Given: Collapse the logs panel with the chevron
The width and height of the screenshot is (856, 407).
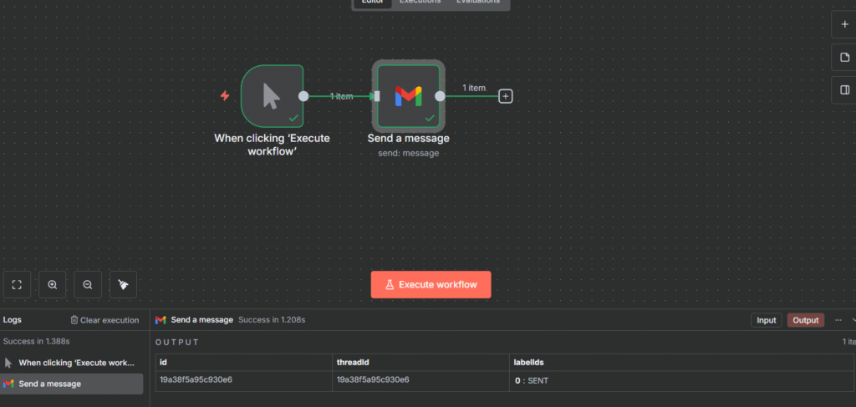Looking at the screenshot, I should (x=853, y=320).
